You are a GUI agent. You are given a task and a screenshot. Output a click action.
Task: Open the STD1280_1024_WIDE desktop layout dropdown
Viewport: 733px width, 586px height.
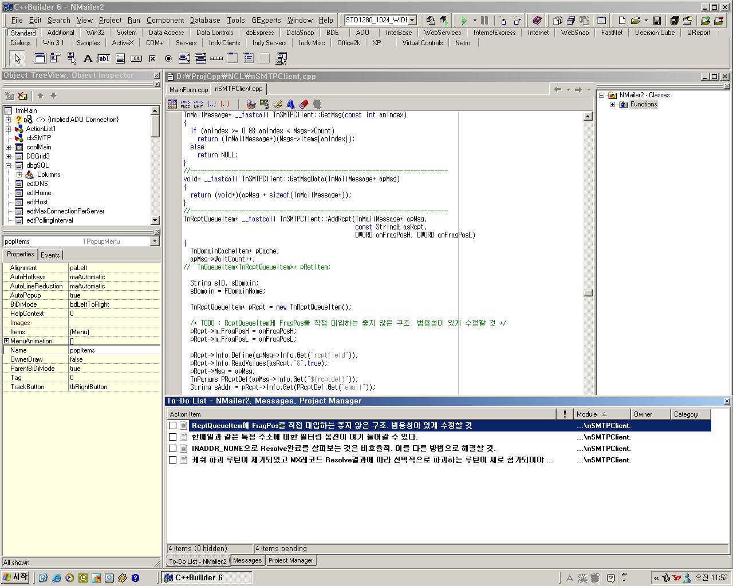(x=412, y=20)
